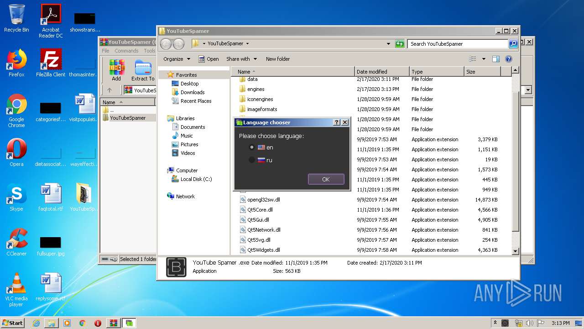584x329 pixels.
Task: Click the New folder button
Action: click(x=278, y=59)
